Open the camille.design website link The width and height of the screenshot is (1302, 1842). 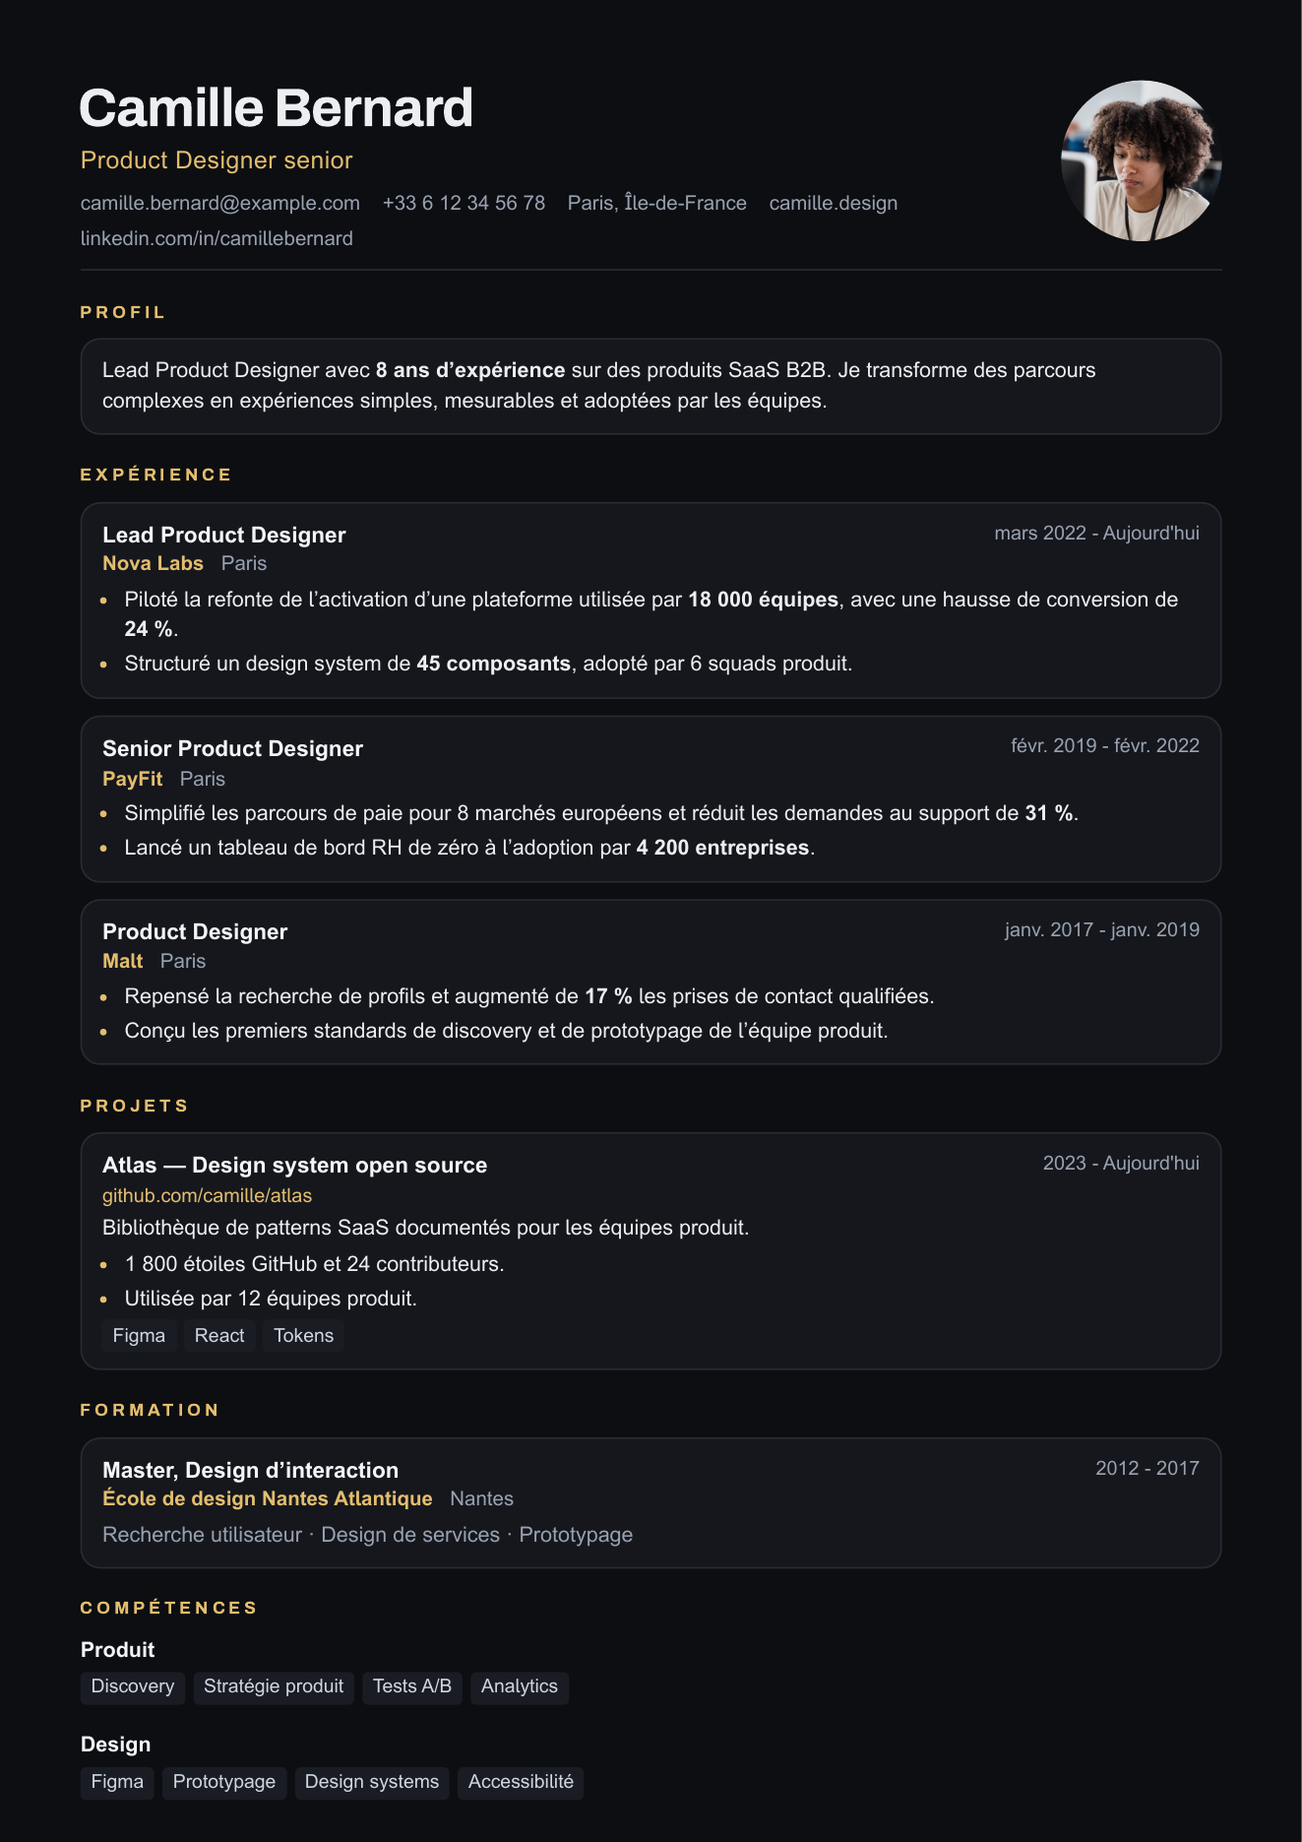tap(834, 203)
